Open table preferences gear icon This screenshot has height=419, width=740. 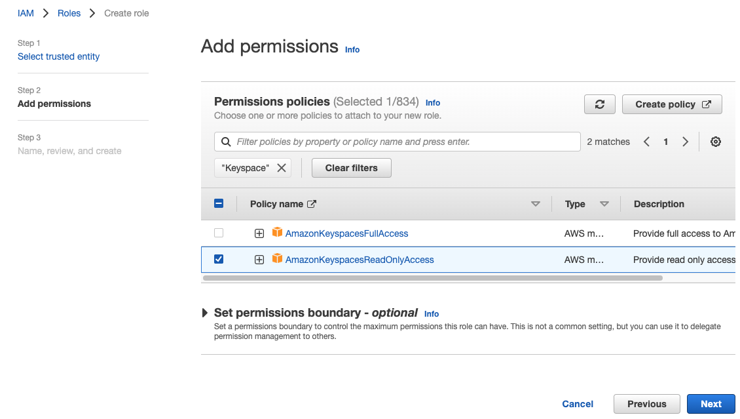tap(716, 142)
